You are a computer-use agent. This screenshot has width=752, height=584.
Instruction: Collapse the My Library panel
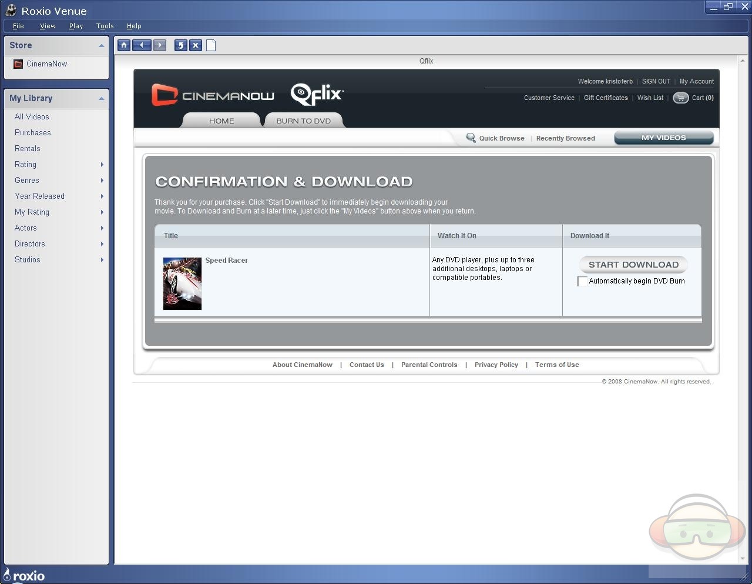tap(101, 99)
